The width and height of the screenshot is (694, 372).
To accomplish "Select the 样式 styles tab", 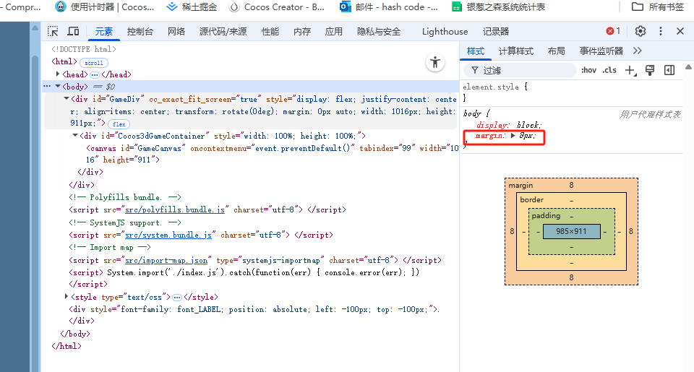I will tap(476, 51).
